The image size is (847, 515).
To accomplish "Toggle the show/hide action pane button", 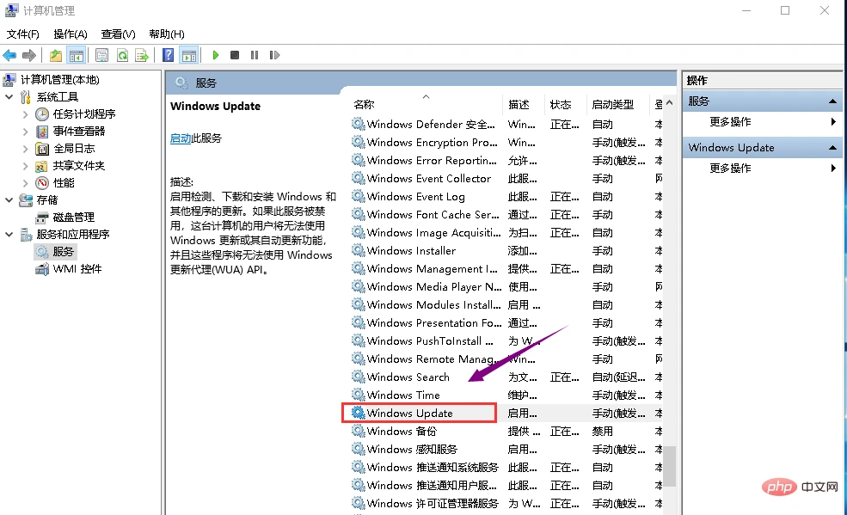I will (x=189, y=55).
